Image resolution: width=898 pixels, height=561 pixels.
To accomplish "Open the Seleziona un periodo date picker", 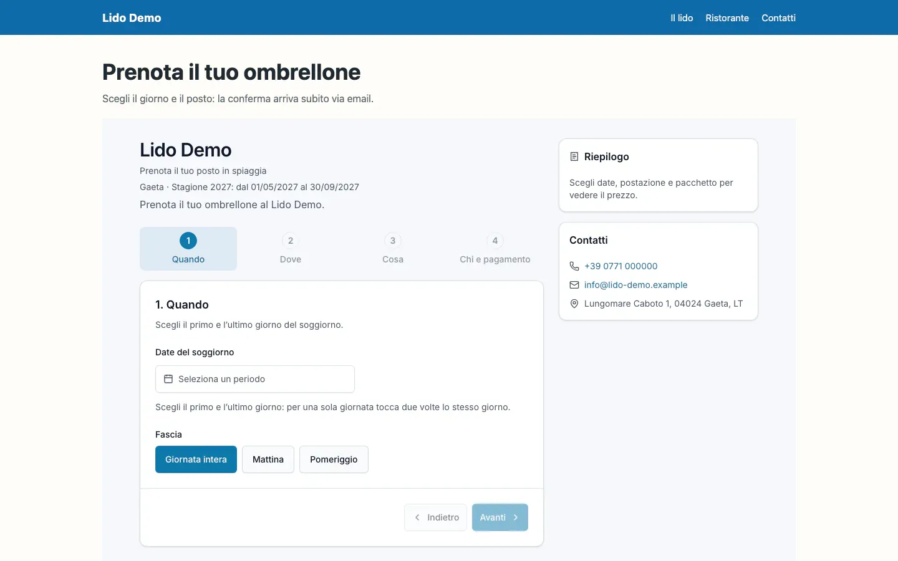I will point(255,379).
